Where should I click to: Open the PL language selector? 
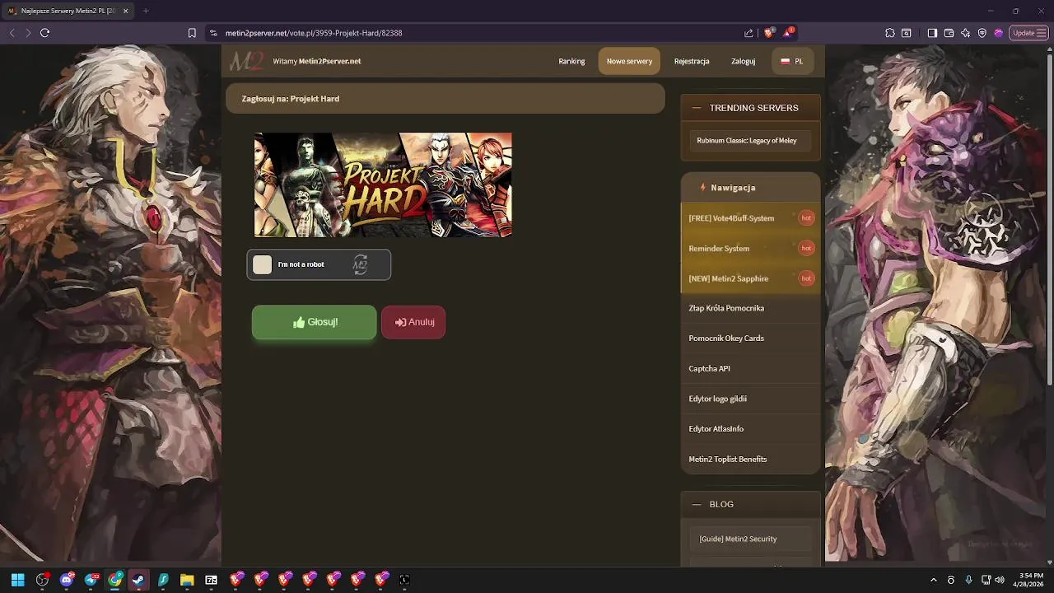[792, 61]
